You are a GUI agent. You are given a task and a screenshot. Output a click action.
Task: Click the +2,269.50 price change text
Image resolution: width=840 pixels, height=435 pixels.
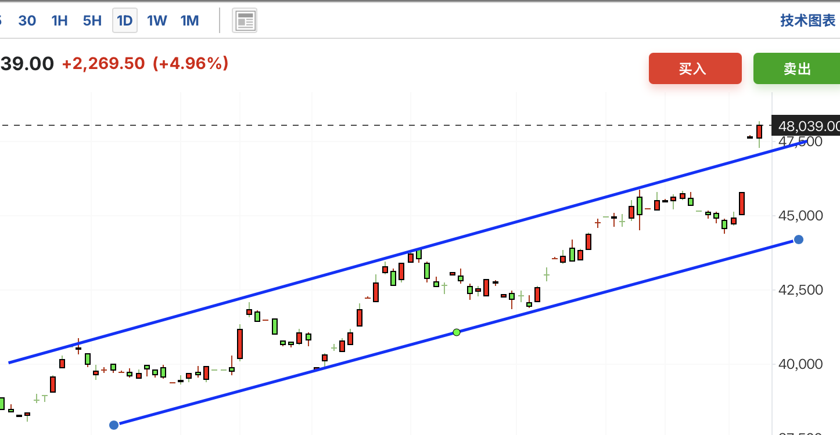(x=103, y=63)
